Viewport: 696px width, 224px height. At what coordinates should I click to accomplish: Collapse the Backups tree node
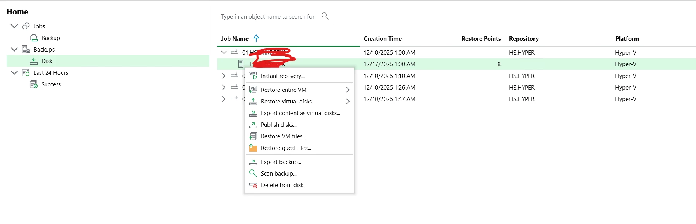tap(14, 50)
